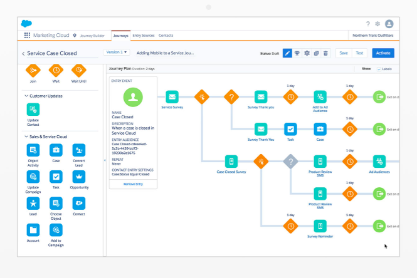Select the Choose Object activity
The height and width of the screenshot is (278, 417).
pos(56,203)
